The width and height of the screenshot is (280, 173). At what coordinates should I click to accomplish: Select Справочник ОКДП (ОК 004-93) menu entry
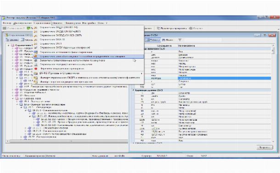[59, 28]
